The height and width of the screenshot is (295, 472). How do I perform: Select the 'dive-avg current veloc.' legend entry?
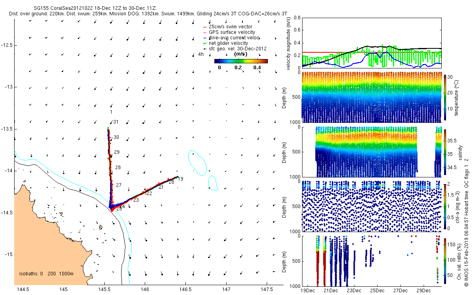pyautogui.click(x=234, y=38)
